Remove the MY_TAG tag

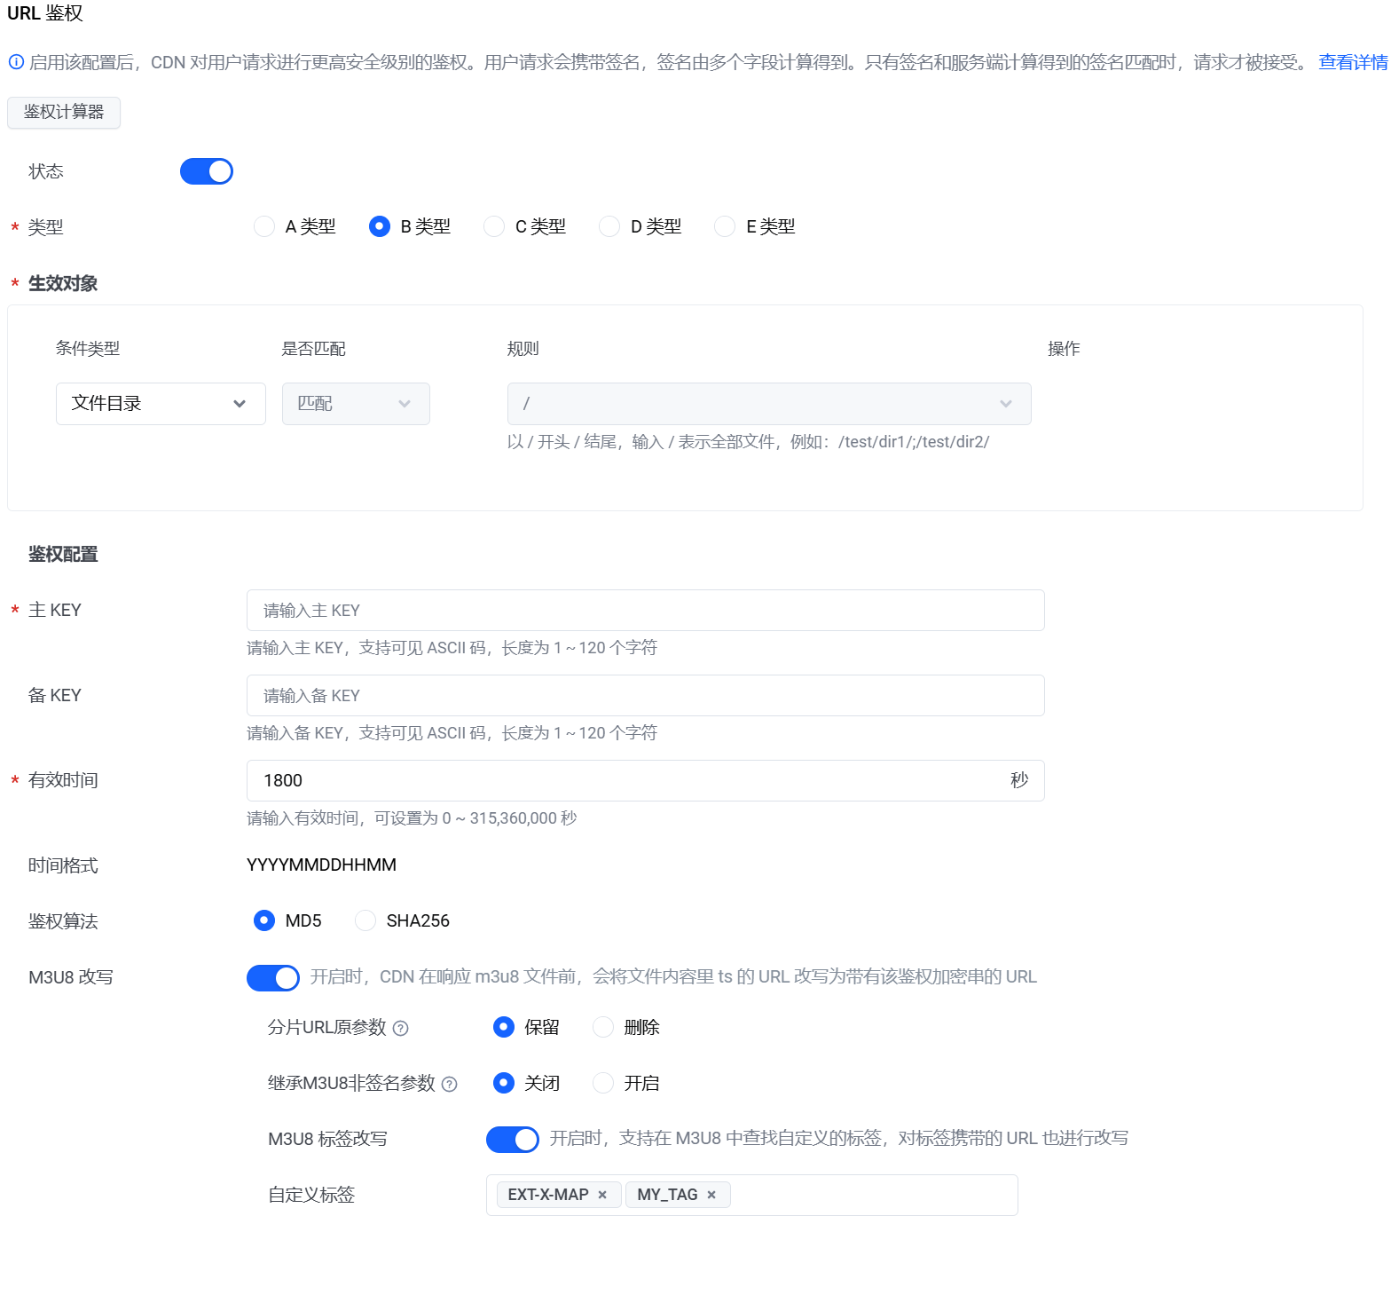[x=711, y=1195]
